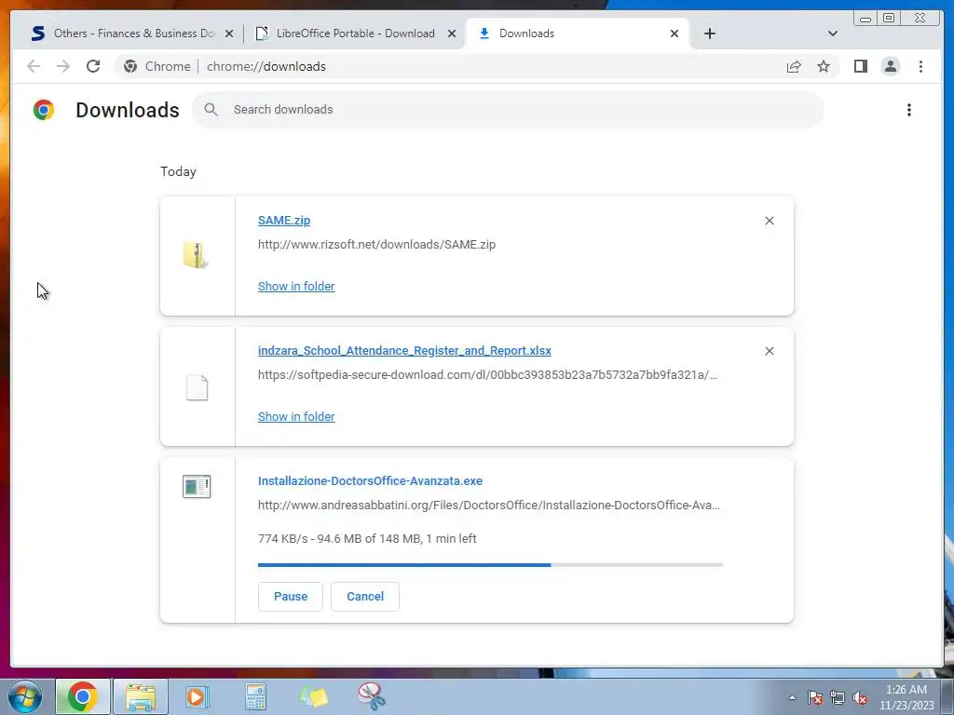The image size is (954, 715).
Task: Click the 774 KB/s download status text
Action: pos(367,539)
